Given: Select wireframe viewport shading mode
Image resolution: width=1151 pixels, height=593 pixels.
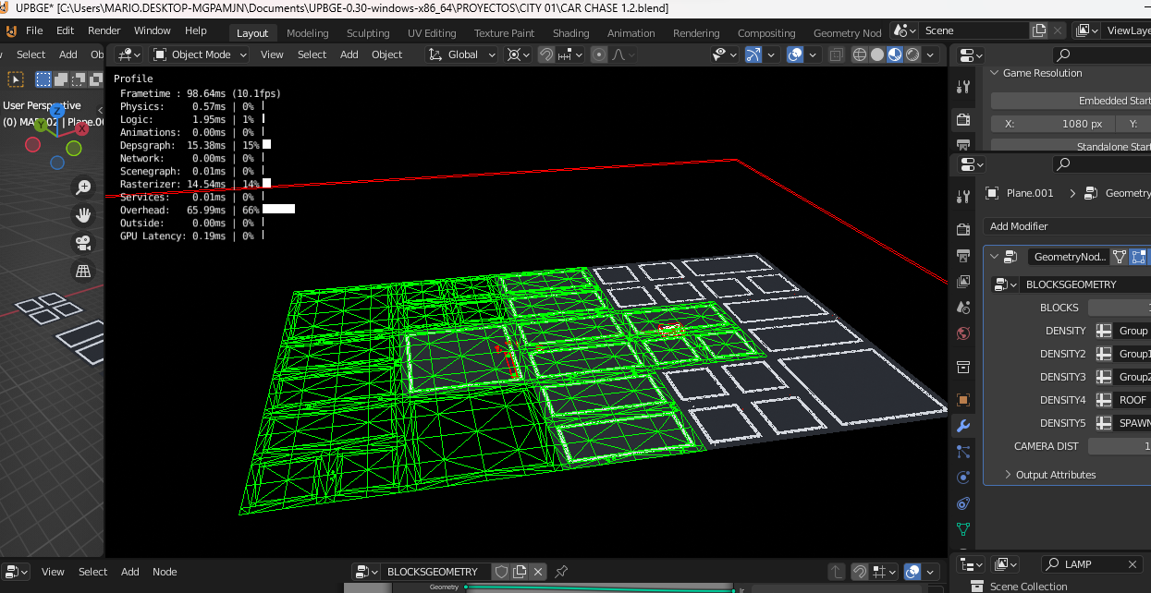Looking at the screenshot, I should pos(860,54).
